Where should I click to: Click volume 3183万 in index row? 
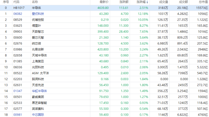pyautogui.click(x=163, y=8)
